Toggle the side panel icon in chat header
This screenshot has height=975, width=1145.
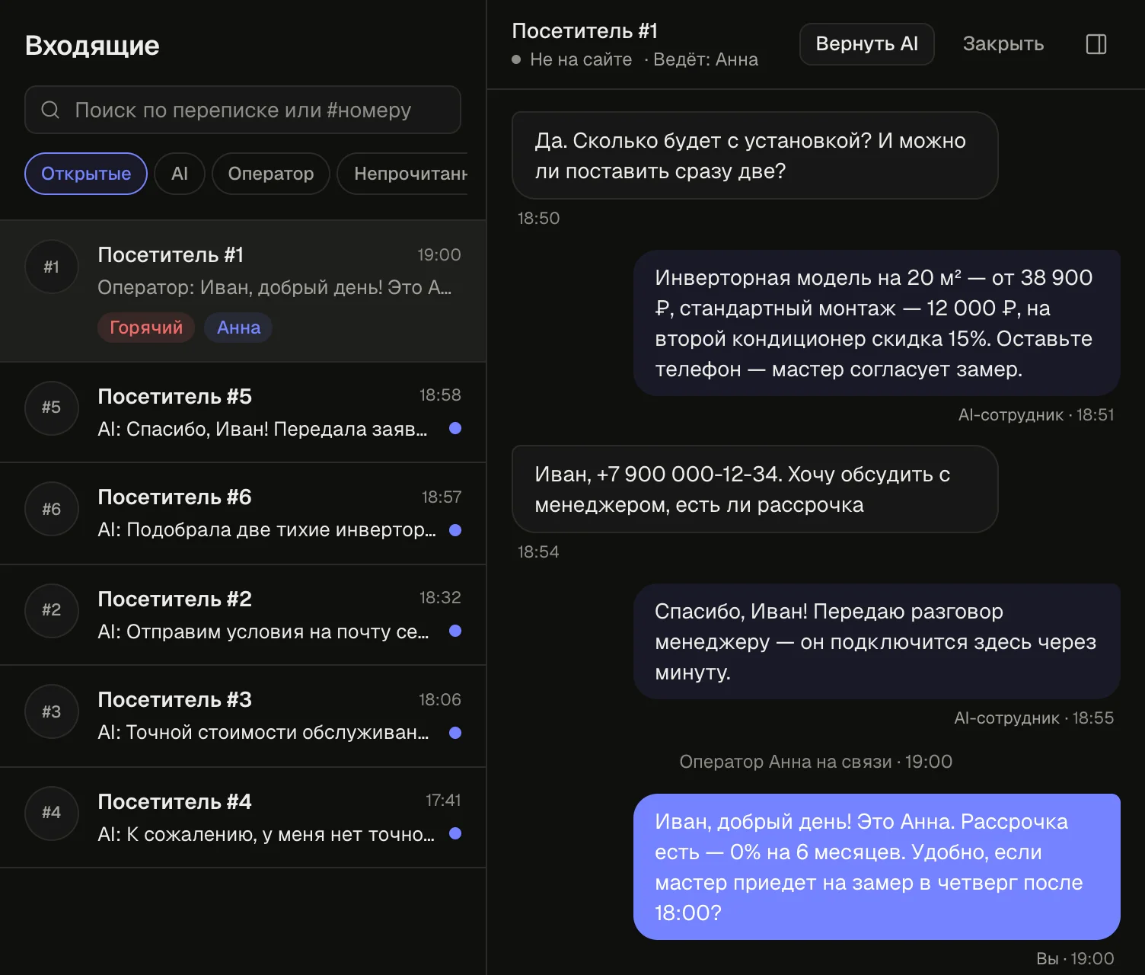tap(1096, 44)
